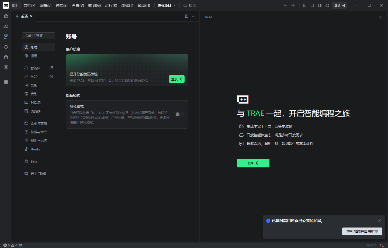Select 技能与命令 in settings sidebar
Screen dimensions: 388x248
point(39,132)
